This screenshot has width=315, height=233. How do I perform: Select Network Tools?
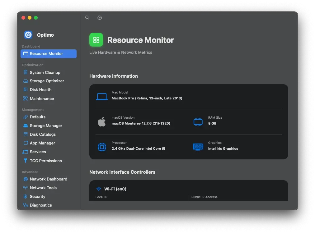click(49, 188)
